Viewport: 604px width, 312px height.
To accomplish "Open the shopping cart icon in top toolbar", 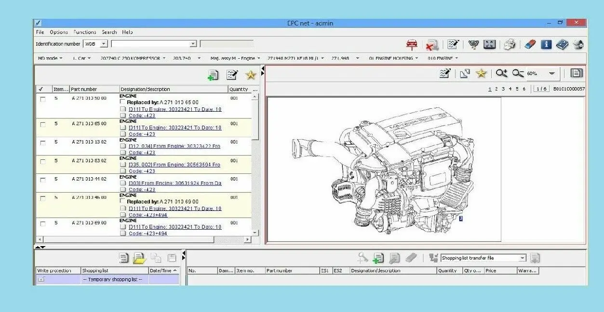I will (x=473, y=45).
